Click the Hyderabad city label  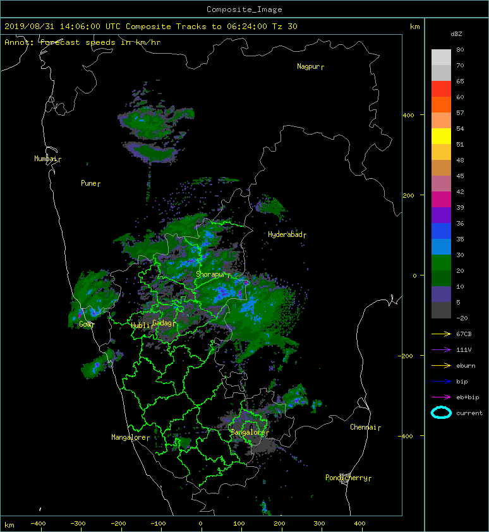pos(285,234)
